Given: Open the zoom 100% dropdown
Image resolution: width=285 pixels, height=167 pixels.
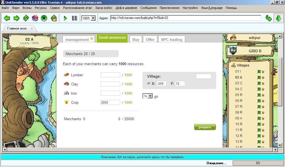Looking at the screenshot, I should point(93,18).
